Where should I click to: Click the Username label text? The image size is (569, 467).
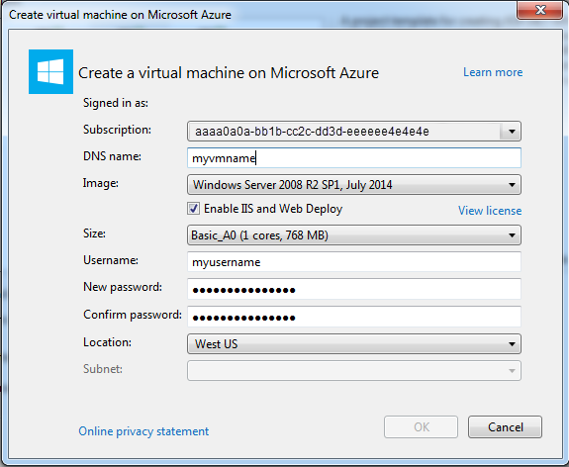(x=111, y=260)
